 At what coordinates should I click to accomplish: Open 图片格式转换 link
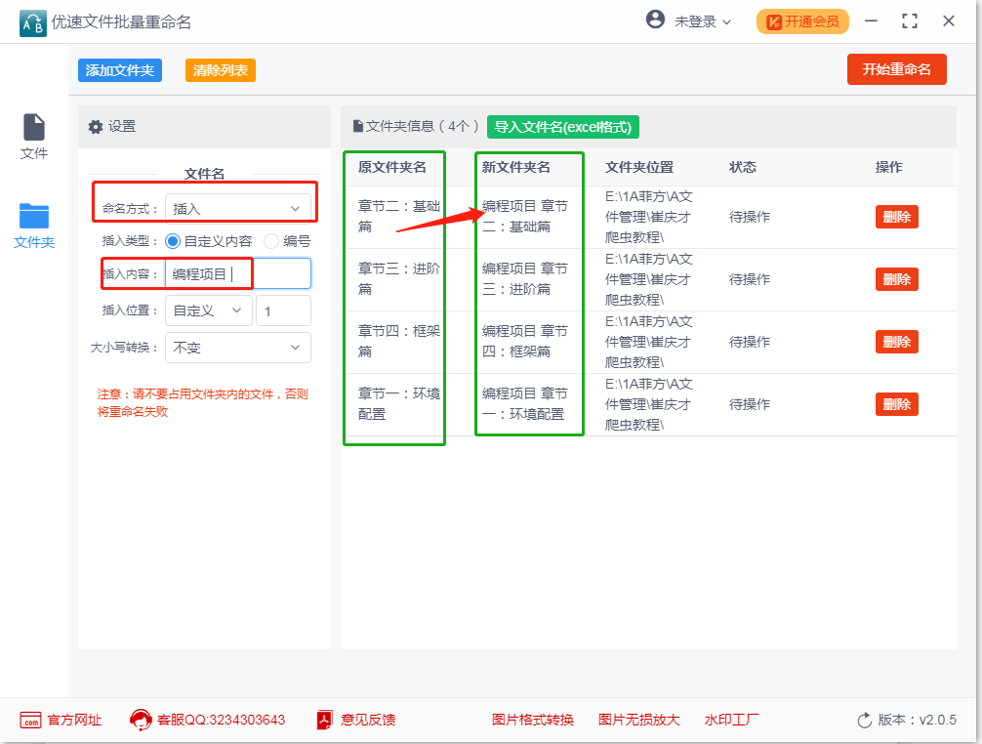click(x=533, y=721)
